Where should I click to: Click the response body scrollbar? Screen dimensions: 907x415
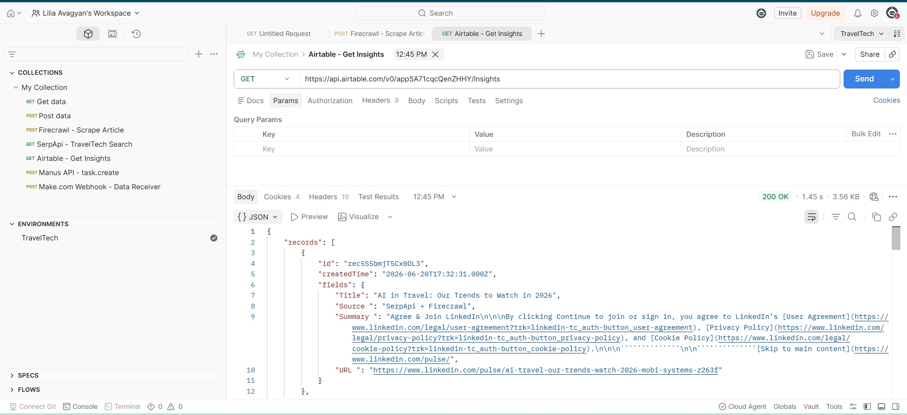[896, 238]
